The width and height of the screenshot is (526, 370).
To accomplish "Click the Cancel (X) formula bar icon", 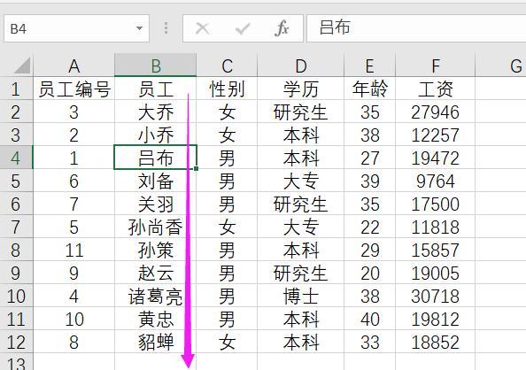I will click(202, 28).
